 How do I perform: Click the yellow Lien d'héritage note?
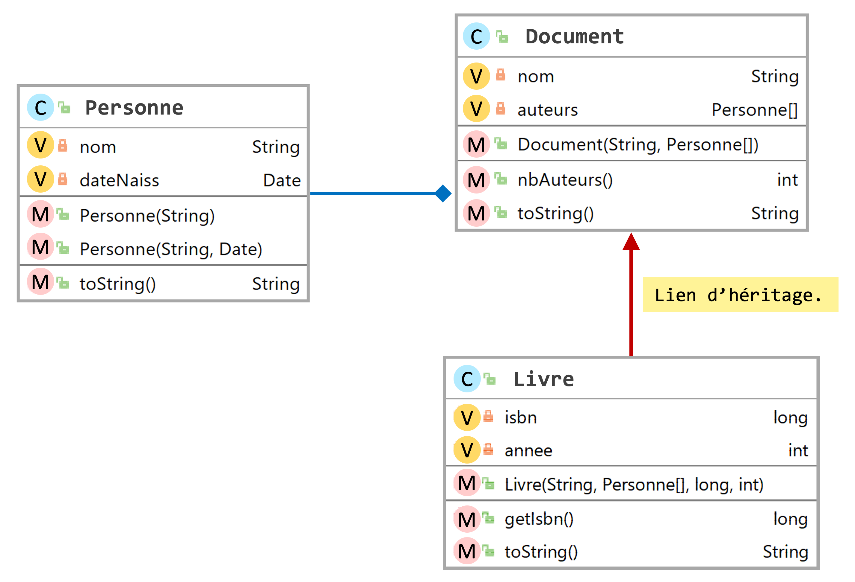tap(740, 295)
